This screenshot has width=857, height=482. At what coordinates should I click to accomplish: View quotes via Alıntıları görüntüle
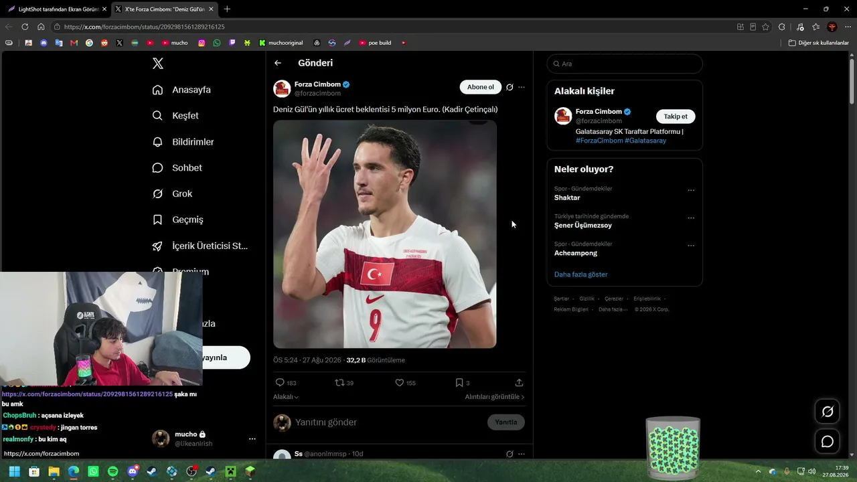[x=495, y=397]
